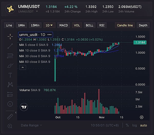Open chart settings gear near time axis
Viewport: 154px width, 135px height.
141,117
